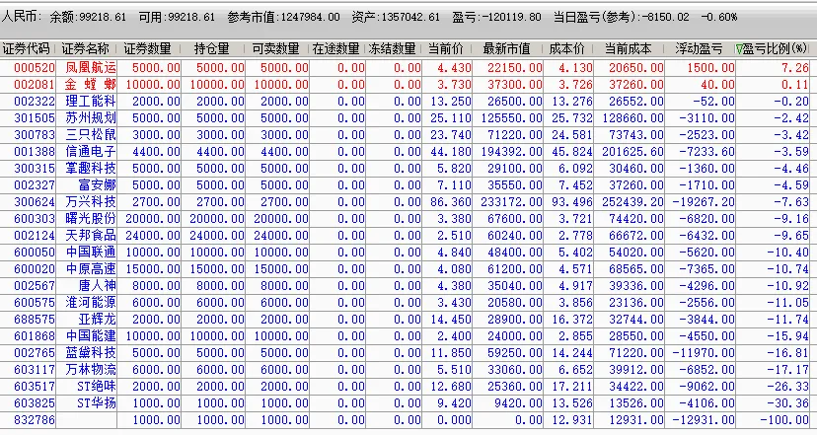This screenshot has height=435, width=817.
Task: Toggle sort on 盈亏比例(%) column header
Action: pyautogui.click(x=772, y=49)
